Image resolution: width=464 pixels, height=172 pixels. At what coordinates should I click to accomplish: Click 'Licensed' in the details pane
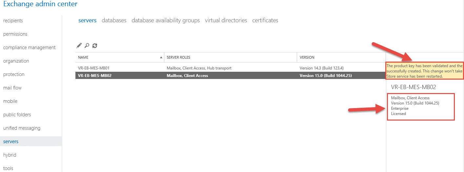coord(398,114)
